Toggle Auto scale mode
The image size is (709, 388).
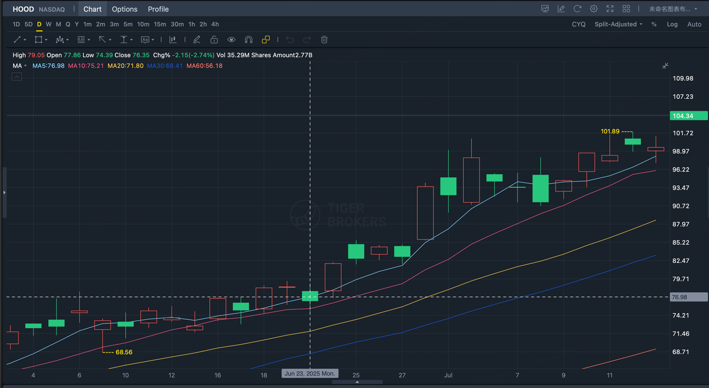click(694, 24)
